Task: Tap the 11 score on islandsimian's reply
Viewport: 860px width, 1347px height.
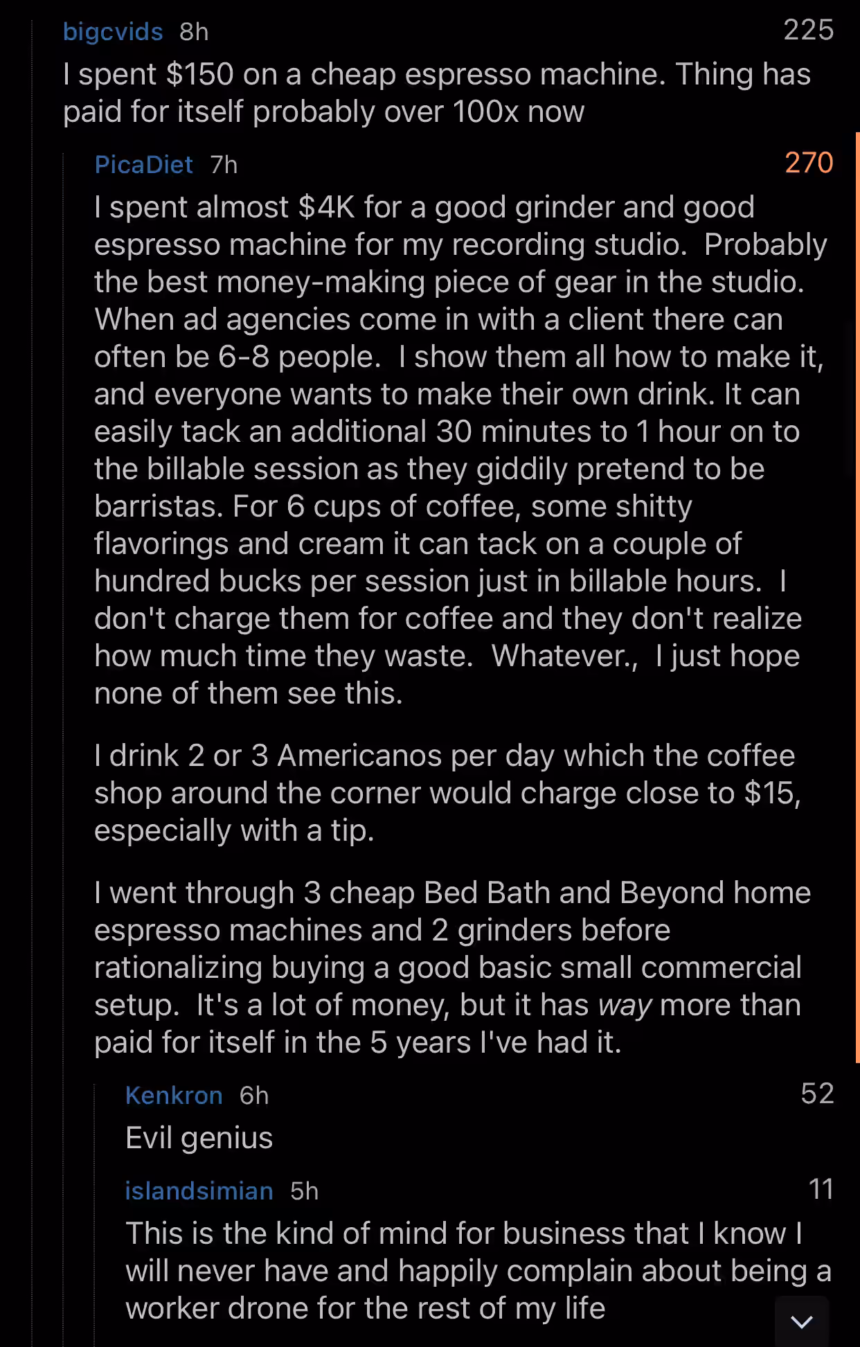Action: pos(821,1189)
